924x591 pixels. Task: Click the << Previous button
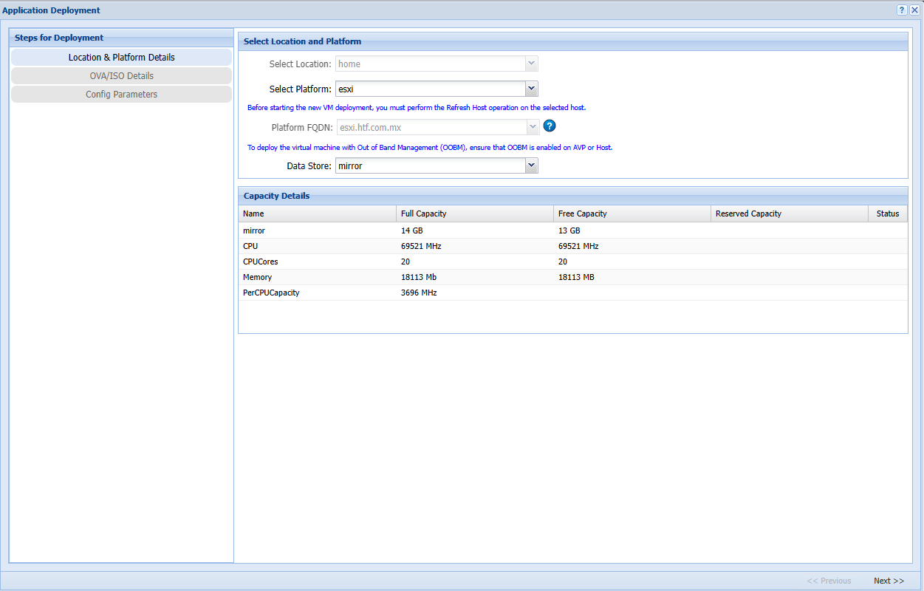[829, 581]
